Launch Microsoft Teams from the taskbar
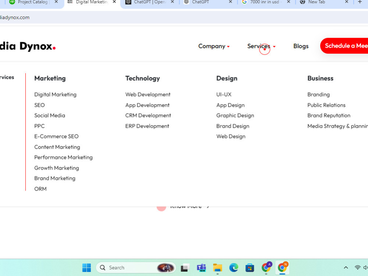This screenshot has width=368, height=276. pos(201,268)
